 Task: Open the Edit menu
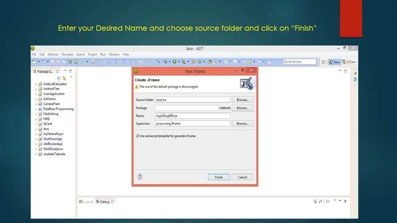pyautogui.click(x=42, y=55)
